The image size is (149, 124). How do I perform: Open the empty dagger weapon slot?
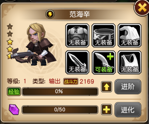[77, 62]
